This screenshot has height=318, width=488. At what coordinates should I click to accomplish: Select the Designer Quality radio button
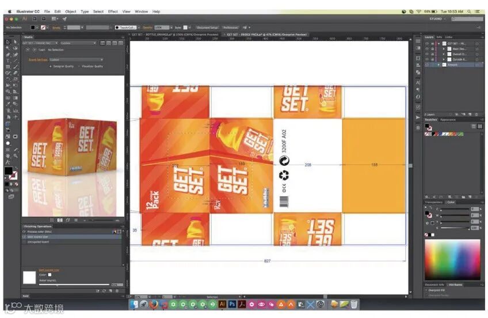tap(51, 66)
